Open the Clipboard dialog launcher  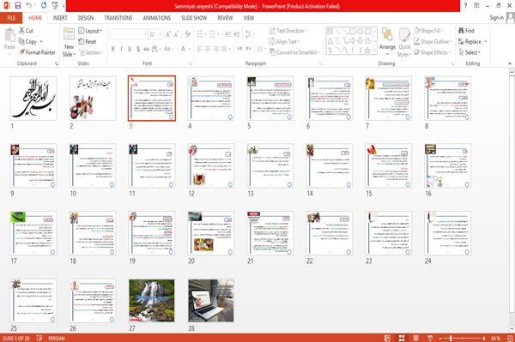57,63
